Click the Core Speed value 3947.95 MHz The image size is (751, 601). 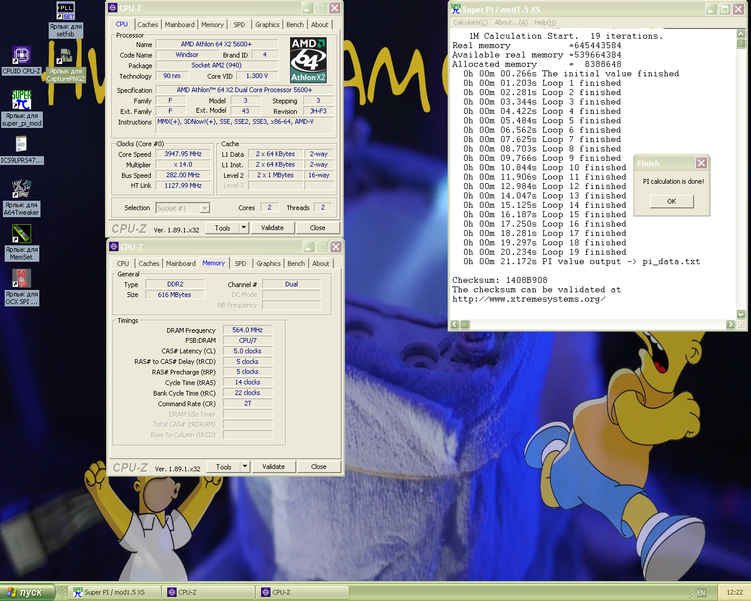pos(183,154)
